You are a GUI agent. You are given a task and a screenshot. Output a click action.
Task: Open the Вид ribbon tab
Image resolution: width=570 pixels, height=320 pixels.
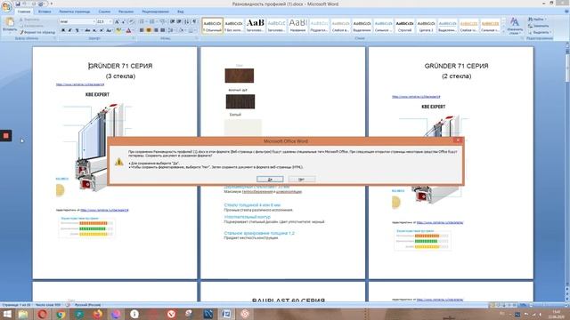tap(180, 12)
